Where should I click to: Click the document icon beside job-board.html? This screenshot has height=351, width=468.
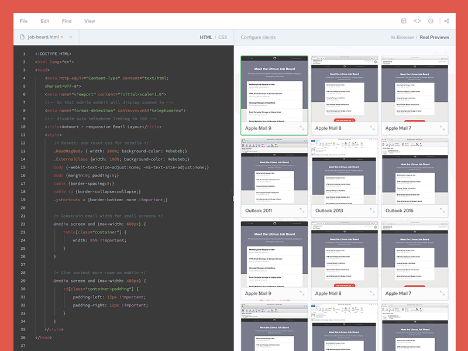click(x=22, y=37)
